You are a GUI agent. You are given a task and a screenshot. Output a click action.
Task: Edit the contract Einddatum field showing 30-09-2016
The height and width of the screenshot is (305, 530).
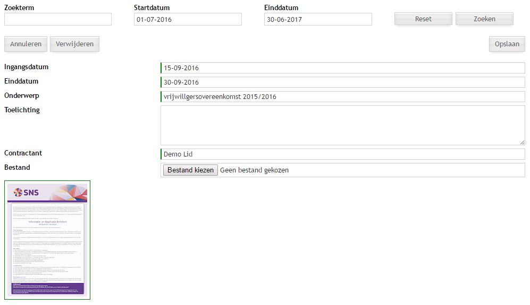pyautogui.click(x=342, y=83)
